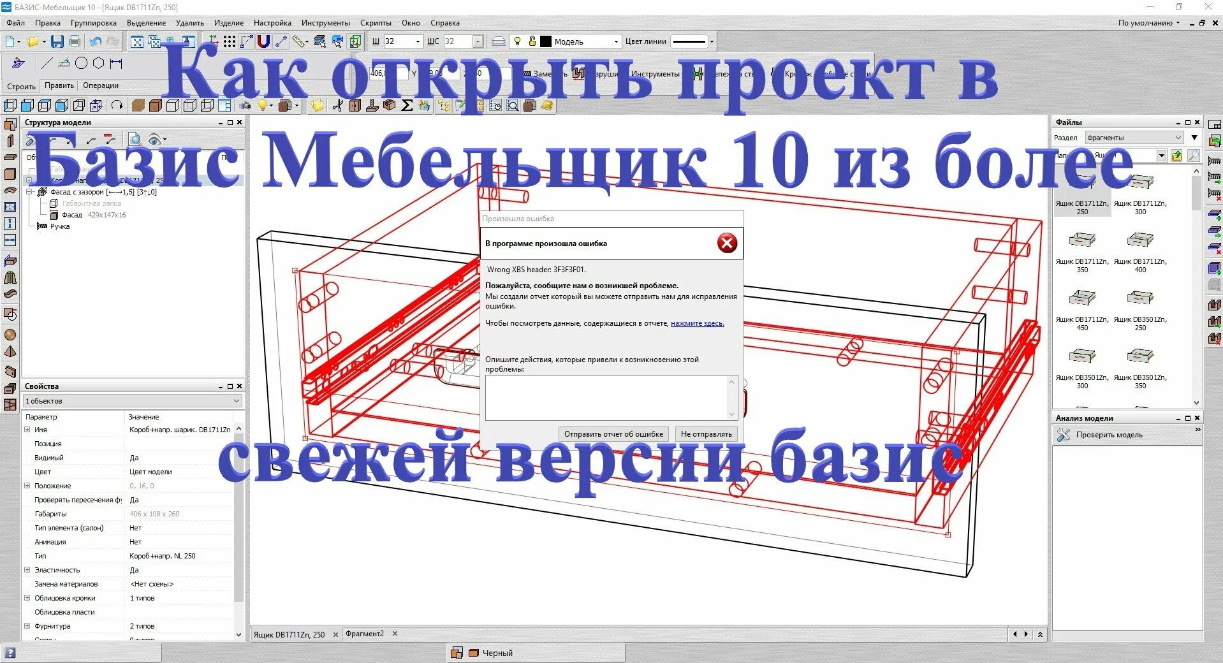
Task: Click the New document icon
Action: (10, 41)
